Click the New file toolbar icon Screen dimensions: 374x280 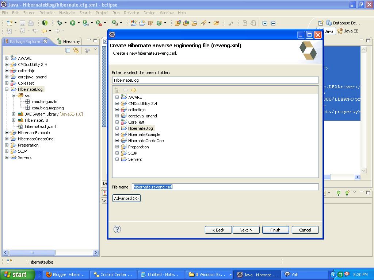coord(9,23)
